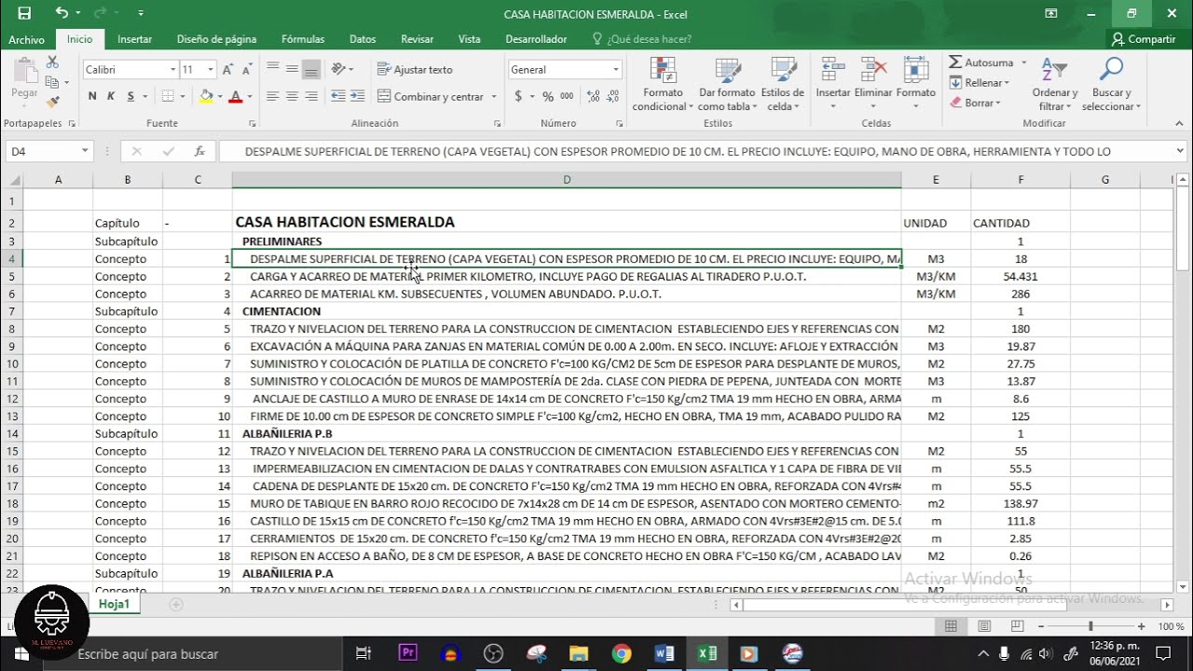Click Ajustar texto wrap text button
Screen dimensions: 1193x671
[x=416, y=70]
